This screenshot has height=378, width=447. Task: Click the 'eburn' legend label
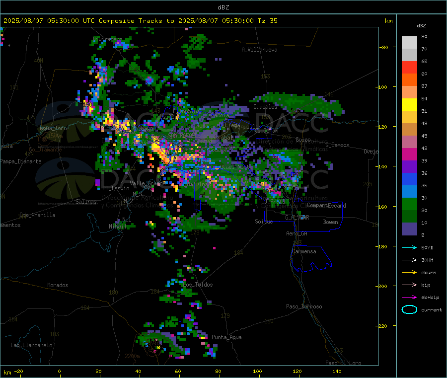point(429,273)
